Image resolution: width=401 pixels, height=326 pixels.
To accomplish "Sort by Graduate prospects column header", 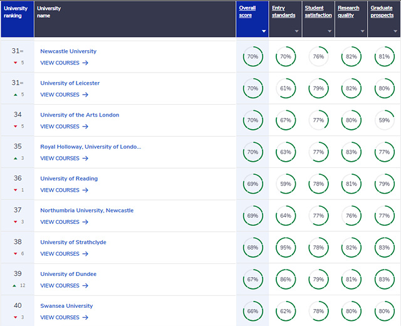I will (x=382, y=11).
